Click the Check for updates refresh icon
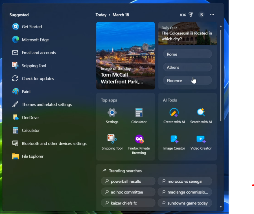The image size is (254, 214). click(15, 78)
